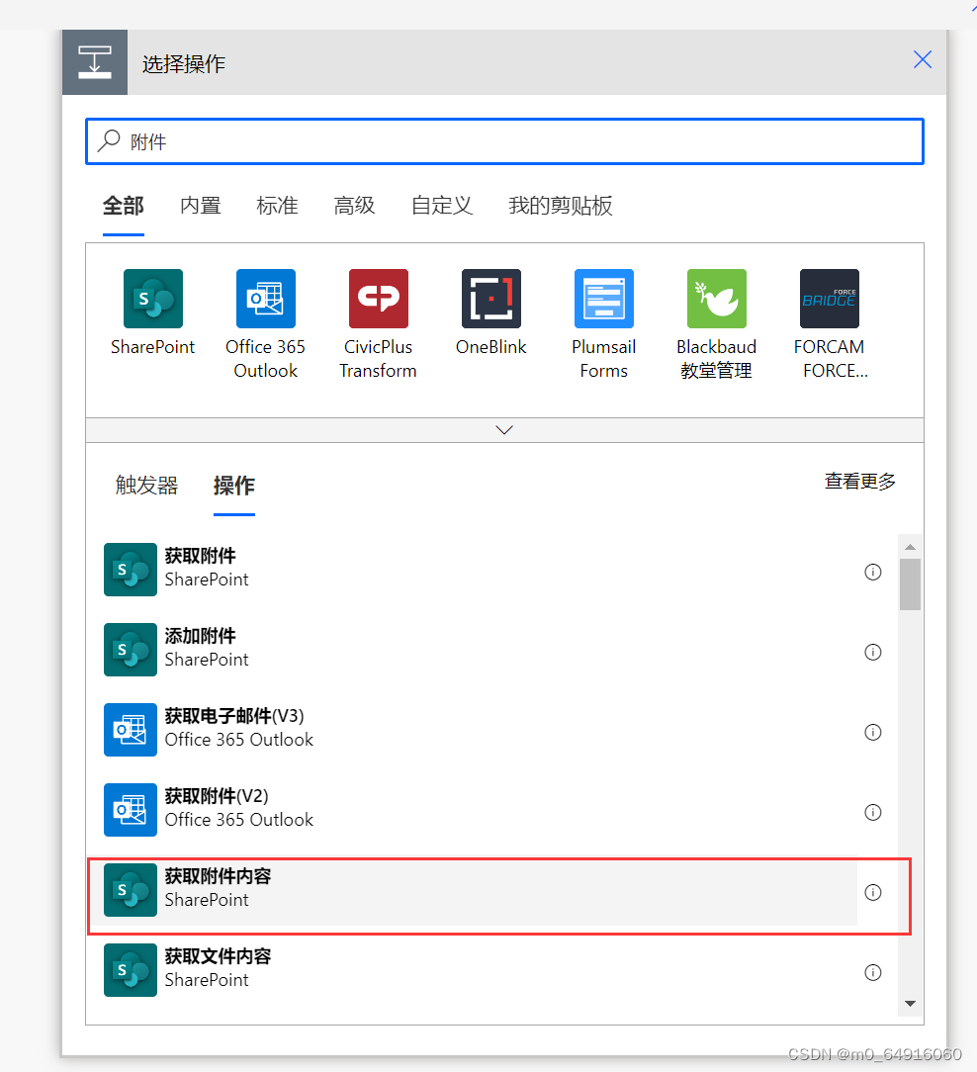
Task: Select the FORCAM FORCE connector
Action: [830, 298]
